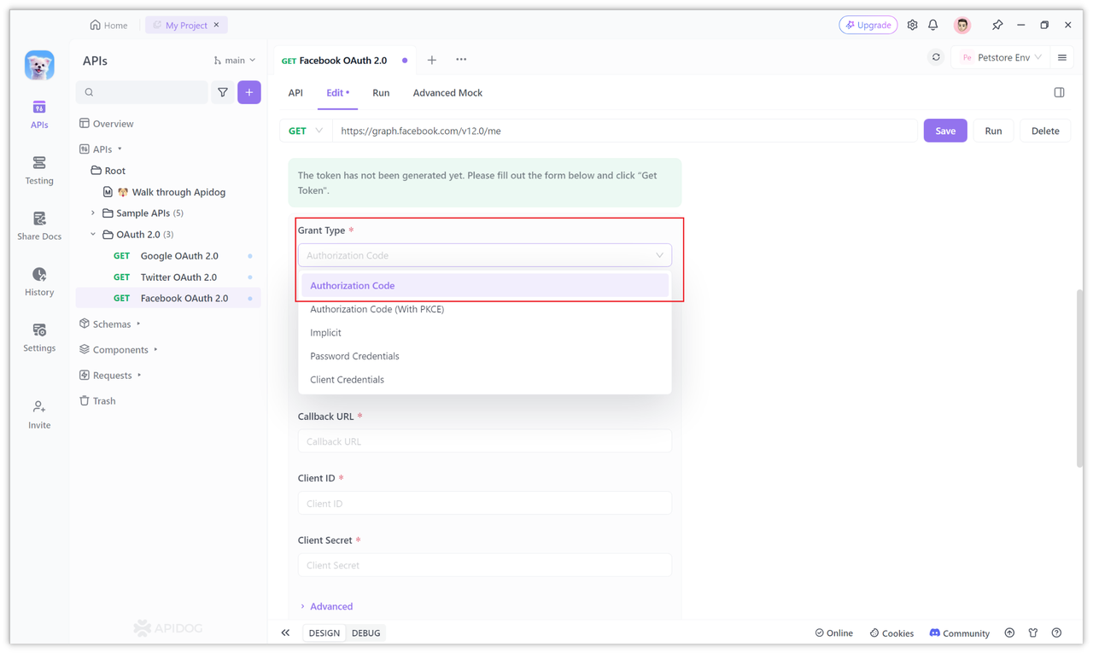Open the GET method dropdown
The width and height of the screenshot is (1093, 653).
pyautogui.click(x=306, y=131)
